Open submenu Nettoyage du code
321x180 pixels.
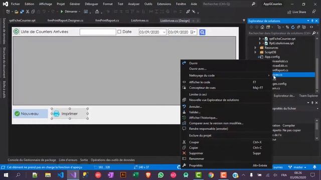coord(226,75)
